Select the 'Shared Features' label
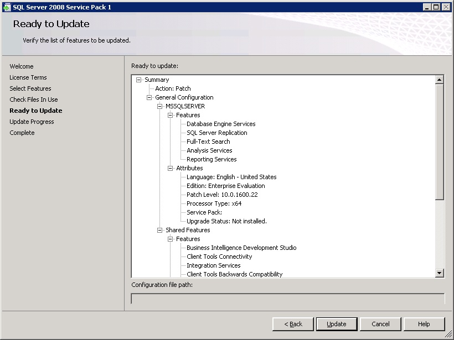This screenshot has width=454, height=340. (x=188, y=230)
